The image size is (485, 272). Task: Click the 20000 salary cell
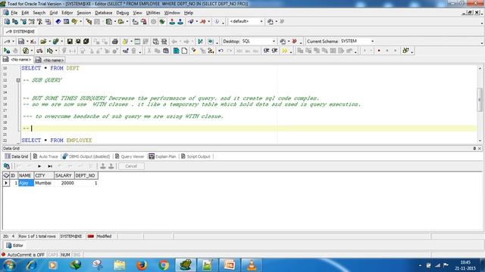pos(64,183)
